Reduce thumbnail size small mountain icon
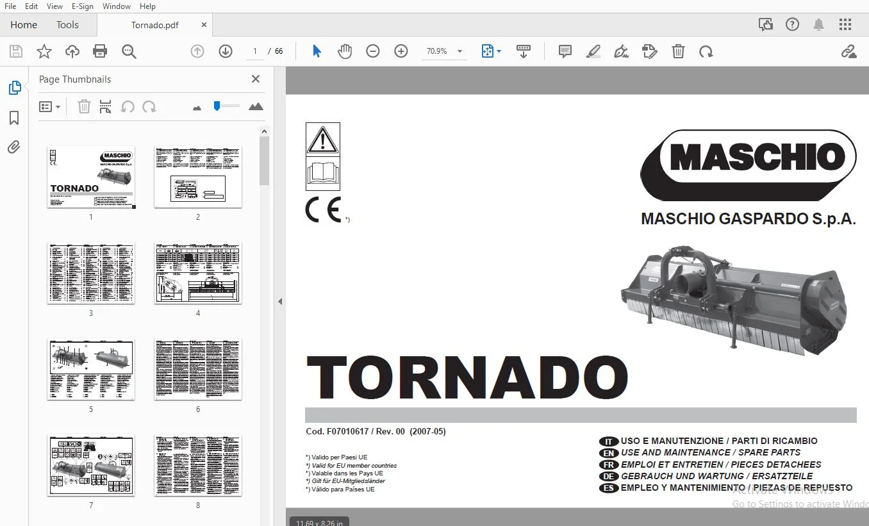Viewport: 869px width, 526px height. tap(197, 108)
